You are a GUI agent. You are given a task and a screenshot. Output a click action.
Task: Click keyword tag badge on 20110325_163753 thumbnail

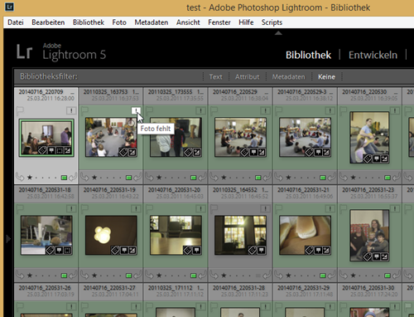point(123,152)
